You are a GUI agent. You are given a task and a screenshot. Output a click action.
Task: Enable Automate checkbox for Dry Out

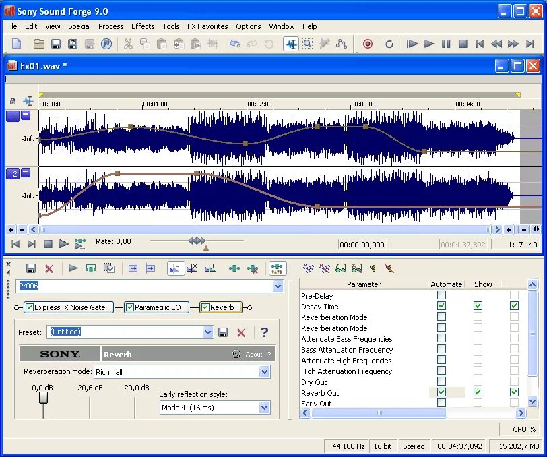[442, 382]
